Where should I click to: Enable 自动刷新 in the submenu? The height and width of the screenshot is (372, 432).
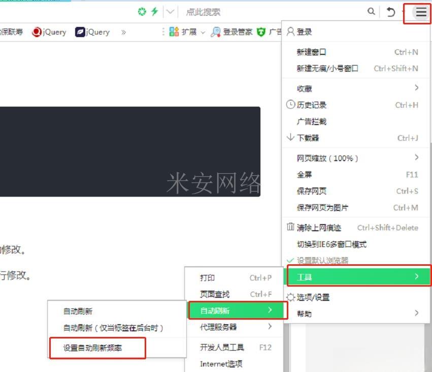click(x=78, y=312)
